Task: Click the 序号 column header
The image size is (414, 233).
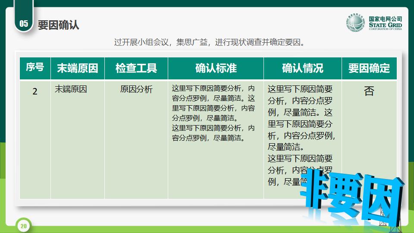Action: pos(35,68)
